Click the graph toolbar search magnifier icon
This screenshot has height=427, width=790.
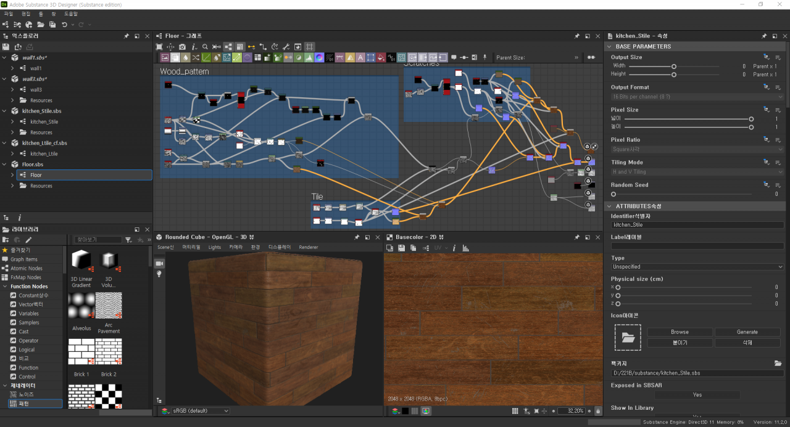coord(205,47)
